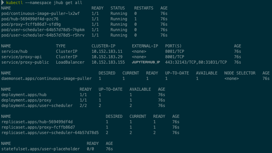Screen dimensions: 272x153
Task: Click pod/proxy-fcffb86d7-sfd9g text
Action: (x=31, y=24)
